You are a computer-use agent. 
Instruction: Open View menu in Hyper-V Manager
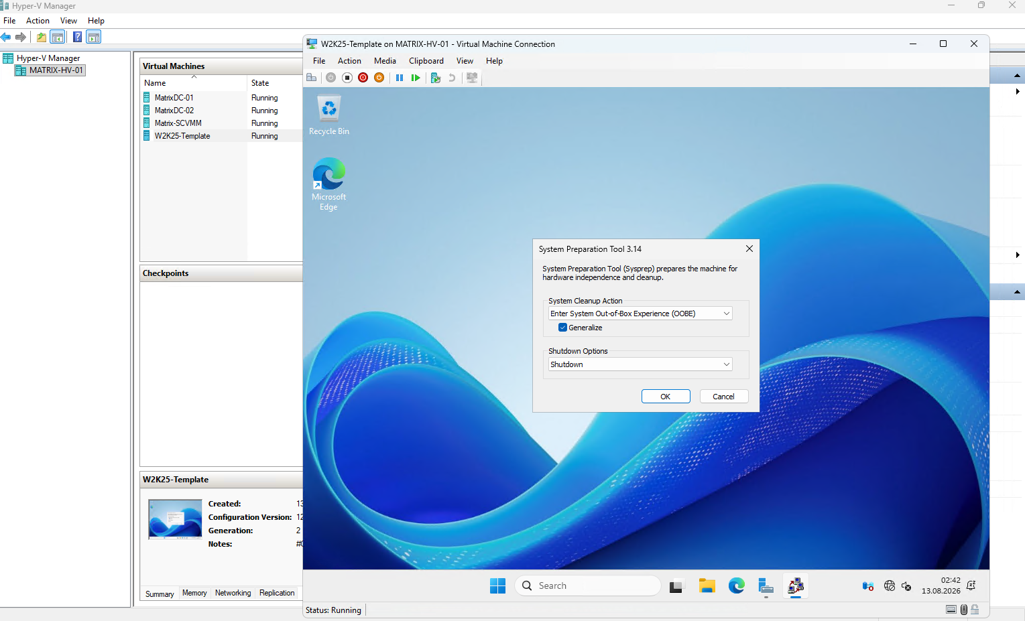[68, 21]
